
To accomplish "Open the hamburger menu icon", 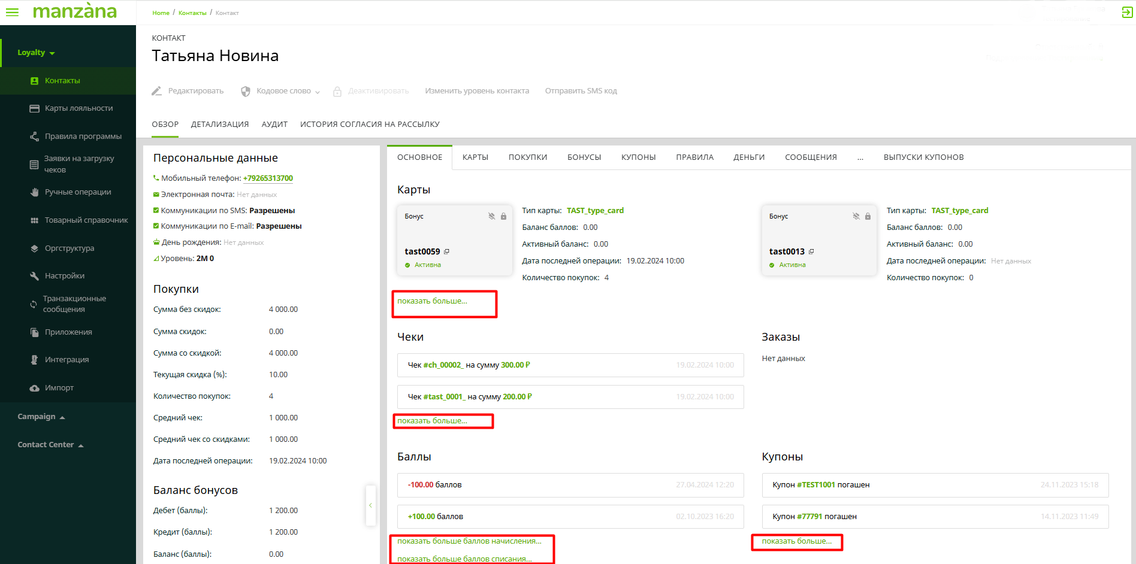I will pyautogui.click(x=12, y=12).
